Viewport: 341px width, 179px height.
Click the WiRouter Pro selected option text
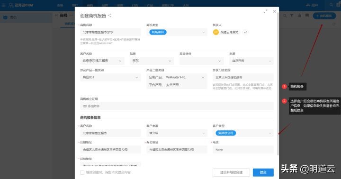[x=176, y=77]
